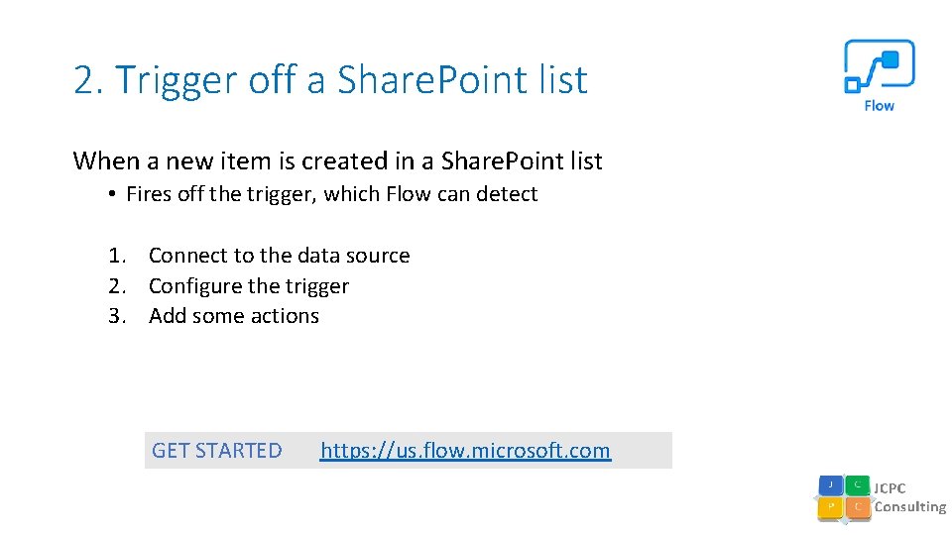The width and height of the screenshot is (952, 535).
Task: Click empty gray box area right of URL
Action: click(x=642, y=451)
